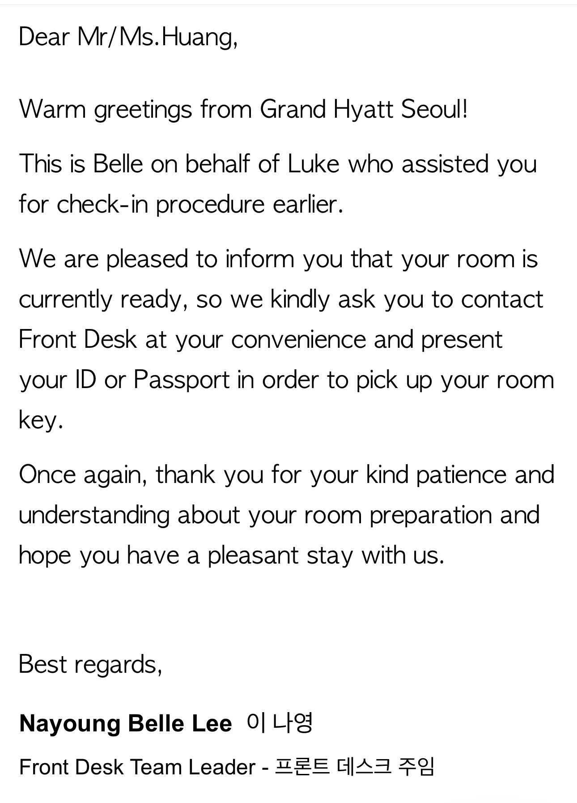Click the words 'Grand Hyatt Seoul!'

[x=364, y=109]
